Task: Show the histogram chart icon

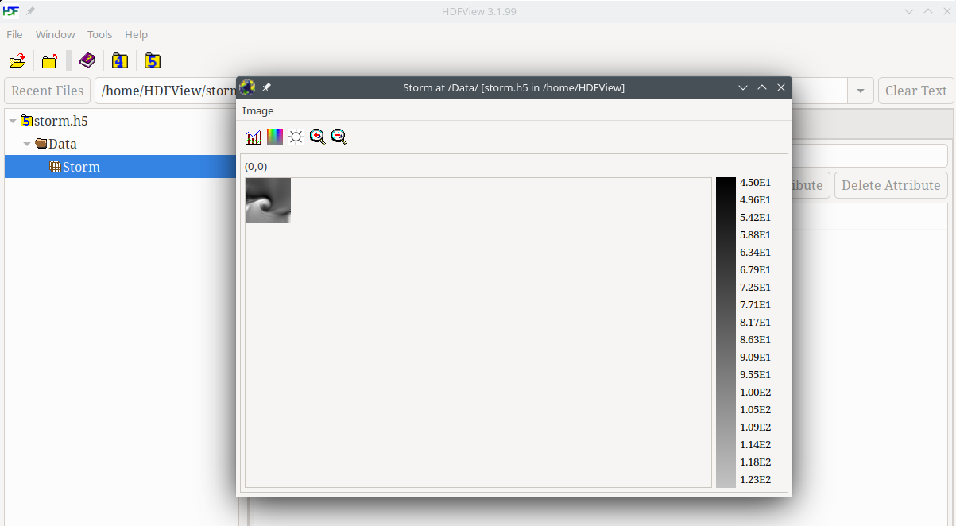Action: (254, 137)
